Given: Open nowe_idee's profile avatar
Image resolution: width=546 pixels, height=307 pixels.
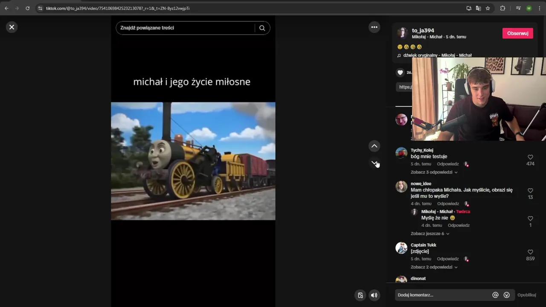Looking at the screenshot, I should pyautogui.click(x=401, y=186).
